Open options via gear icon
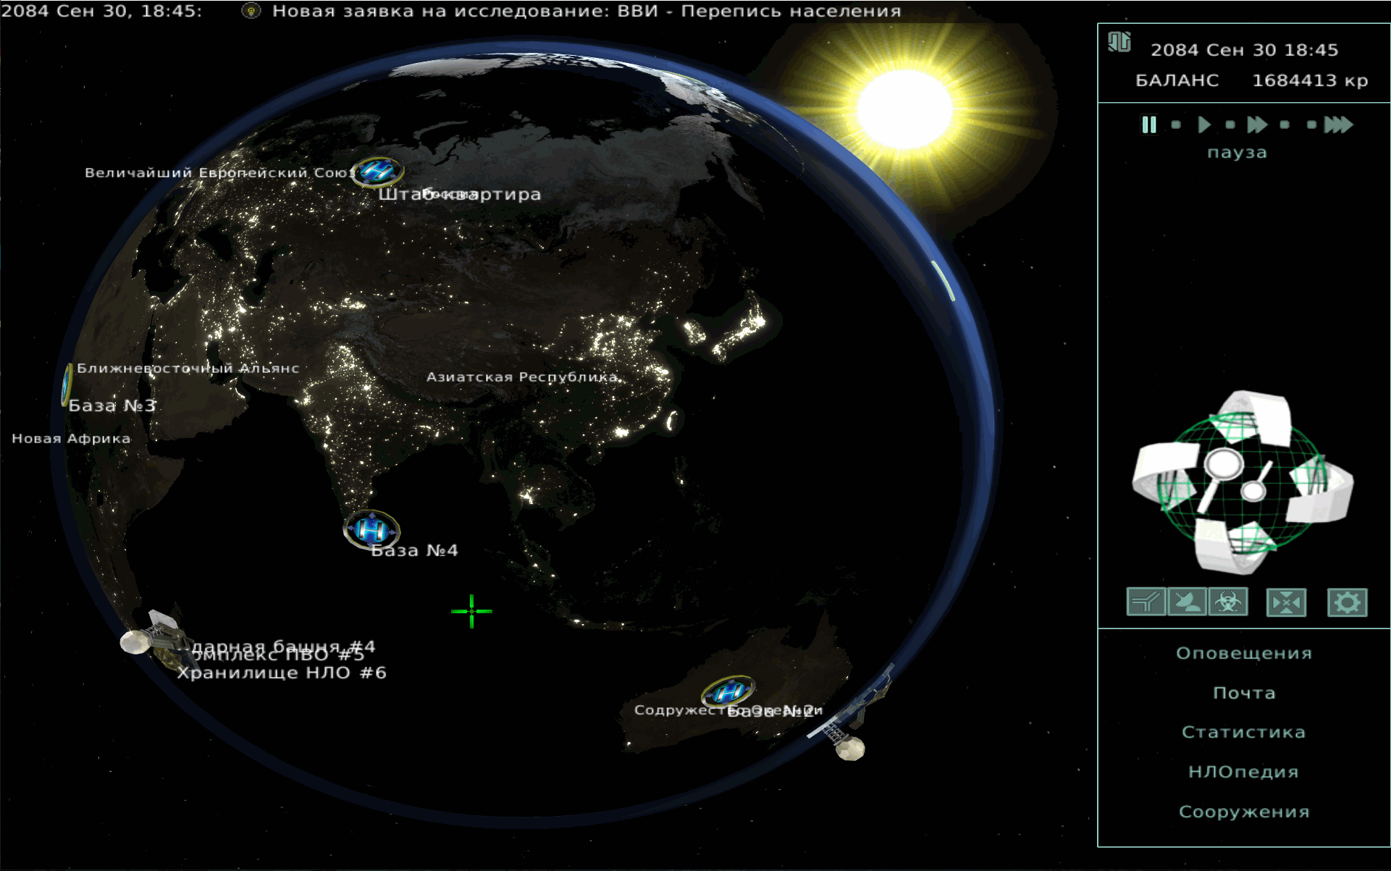Screen dimensions: 1391x871 point(1347,602)
